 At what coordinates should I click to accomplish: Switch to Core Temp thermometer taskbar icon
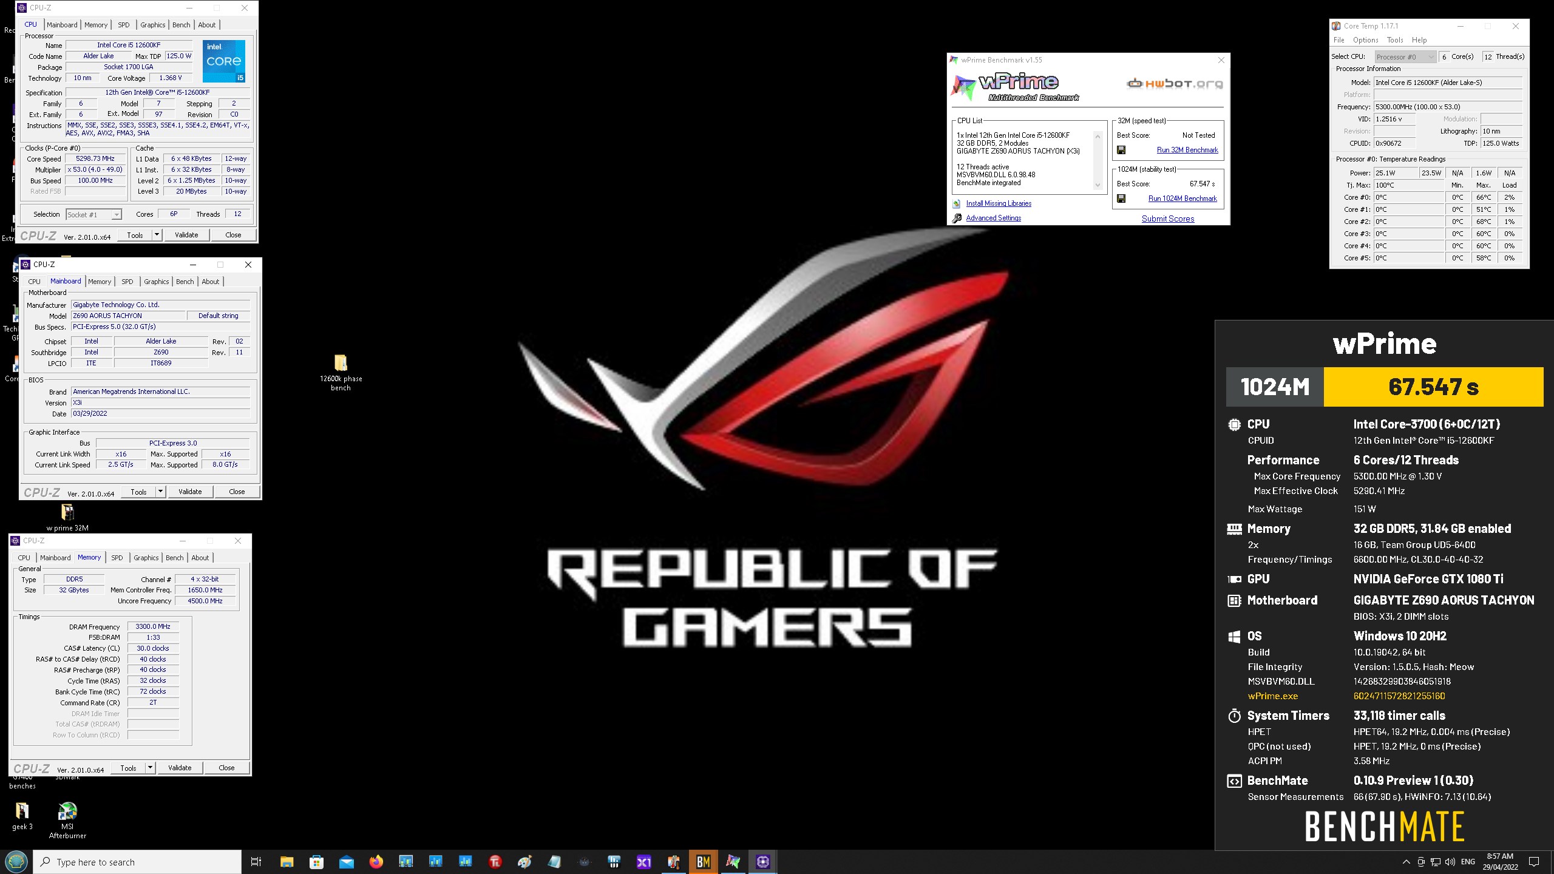[x=673, y=862]
